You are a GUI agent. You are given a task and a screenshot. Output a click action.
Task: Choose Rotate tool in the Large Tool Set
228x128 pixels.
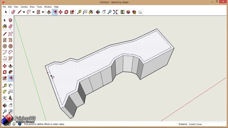pos(5,72)
